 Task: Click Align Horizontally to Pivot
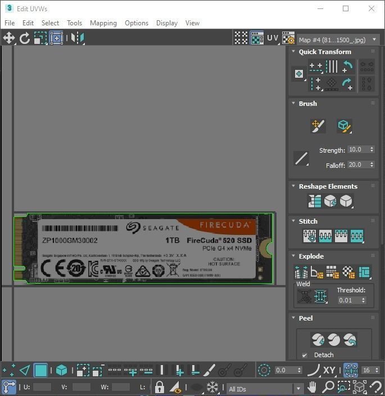tap(316, 67)
